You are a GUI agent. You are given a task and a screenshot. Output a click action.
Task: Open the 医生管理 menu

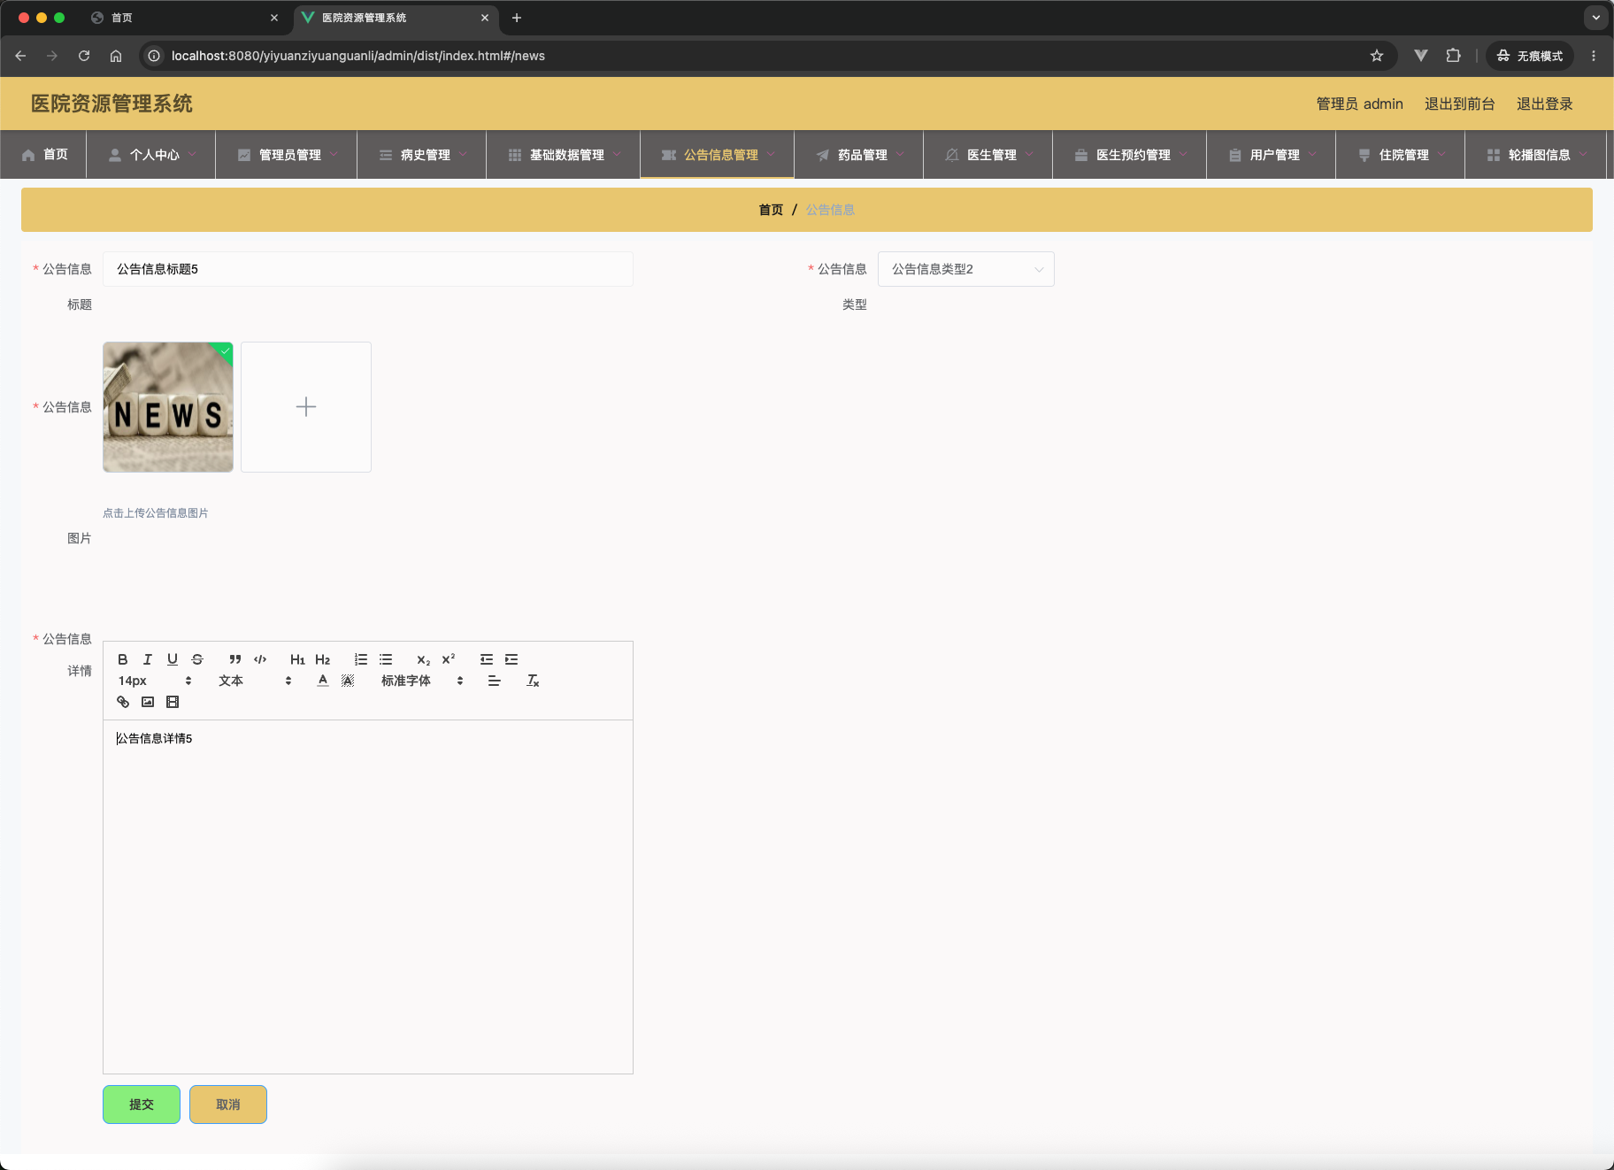[x=988, y=155]
